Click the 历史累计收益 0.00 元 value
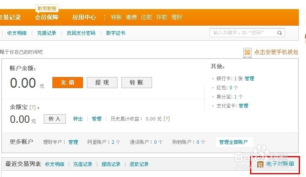Screen dimensions: 306x177 click(x=154, y=119)
